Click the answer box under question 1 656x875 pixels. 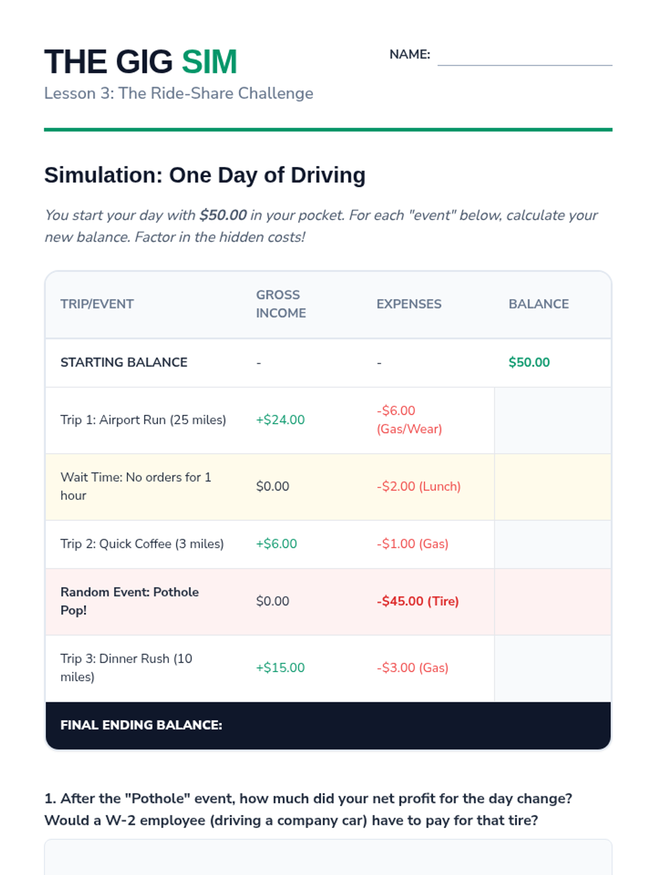point(328,857)
